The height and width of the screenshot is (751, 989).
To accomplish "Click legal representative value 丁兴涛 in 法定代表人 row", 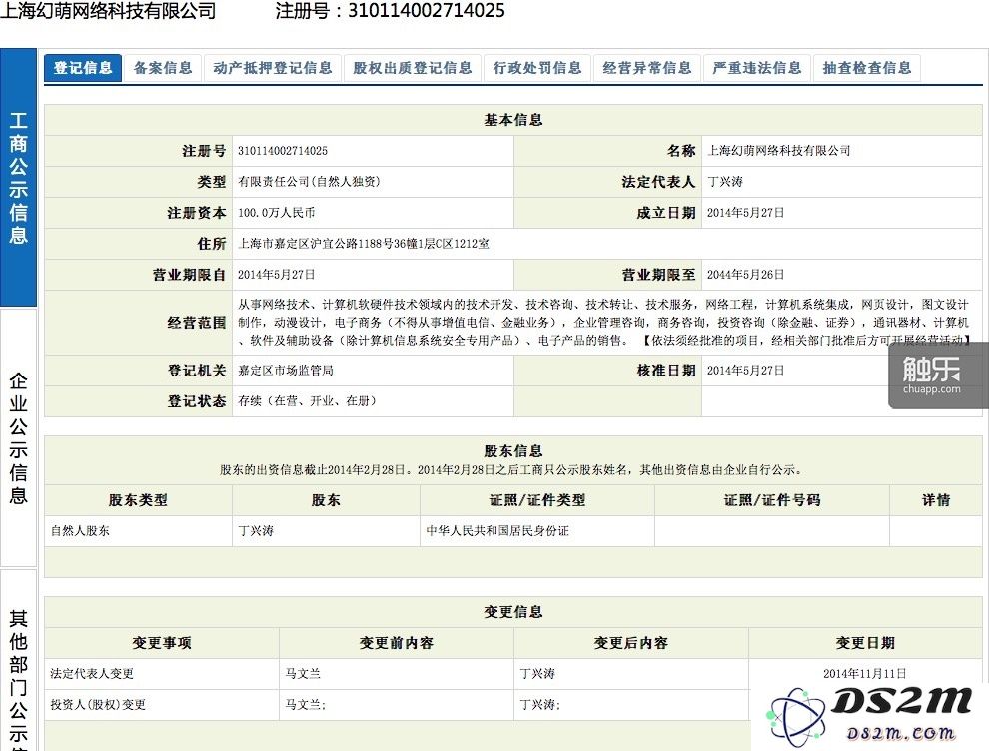I will click(x=724, y=182).
